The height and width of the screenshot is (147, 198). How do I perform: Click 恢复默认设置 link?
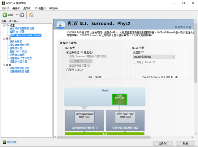tap(183, 27)
